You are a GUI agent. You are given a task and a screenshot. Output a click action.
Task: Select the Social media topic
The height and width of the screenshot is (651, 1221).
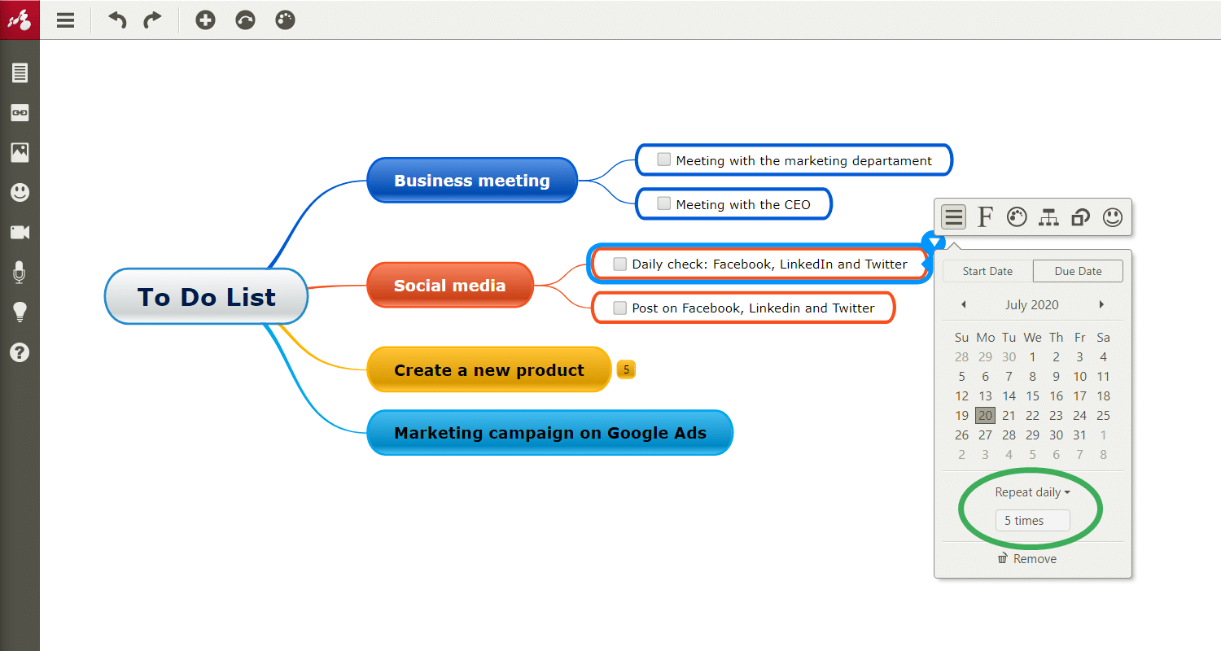click(x=450, y=286)
